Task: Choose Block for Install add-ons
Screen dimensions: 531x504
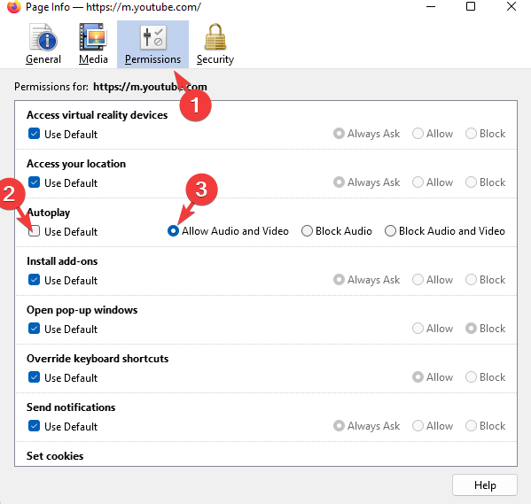Action: (x=471, y=280)
